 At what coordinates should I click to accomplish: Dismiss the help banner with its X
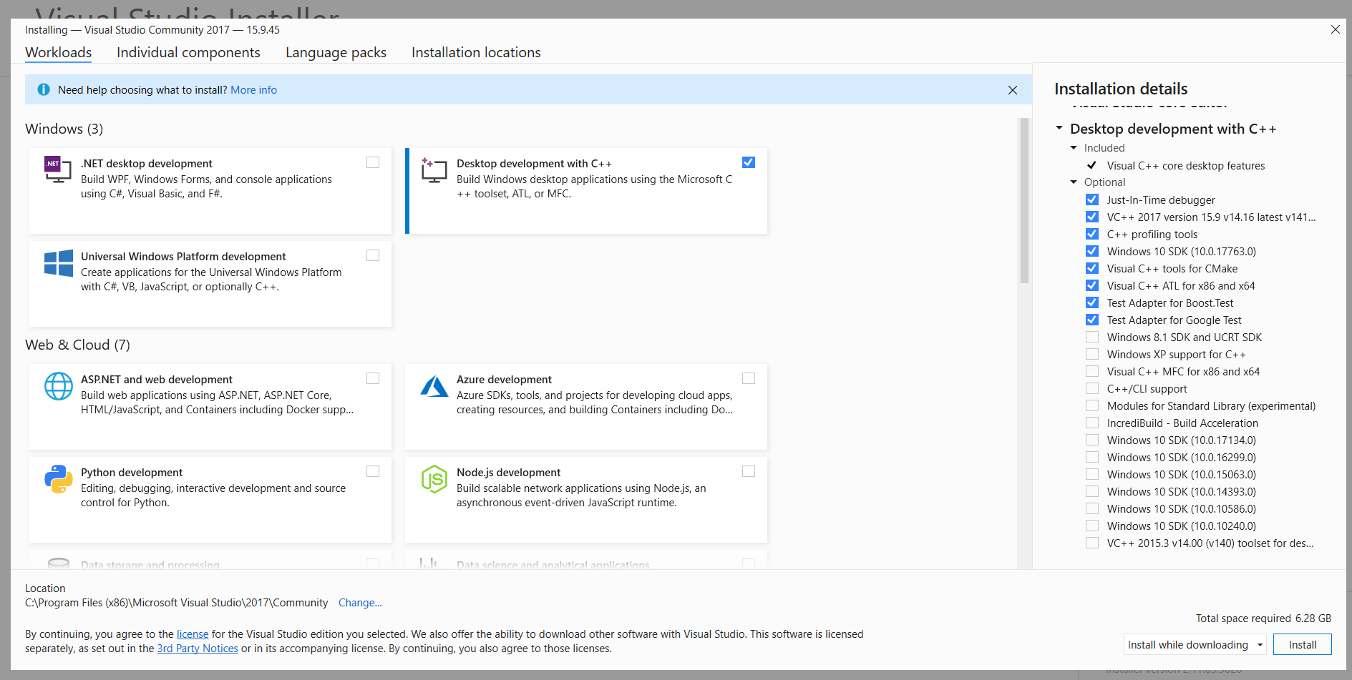pyautogui.click(x=1013, y=90)
